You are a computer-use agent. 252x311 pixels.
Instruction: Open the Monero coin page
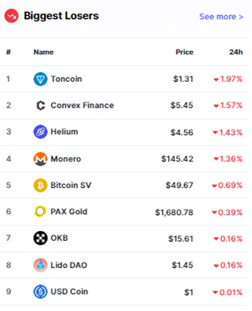click(x=66, y=159)
